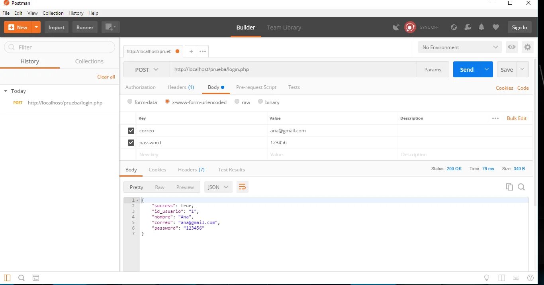Open params table three-dot options
This screenshot has width=544, height=285.
[495, 118]
